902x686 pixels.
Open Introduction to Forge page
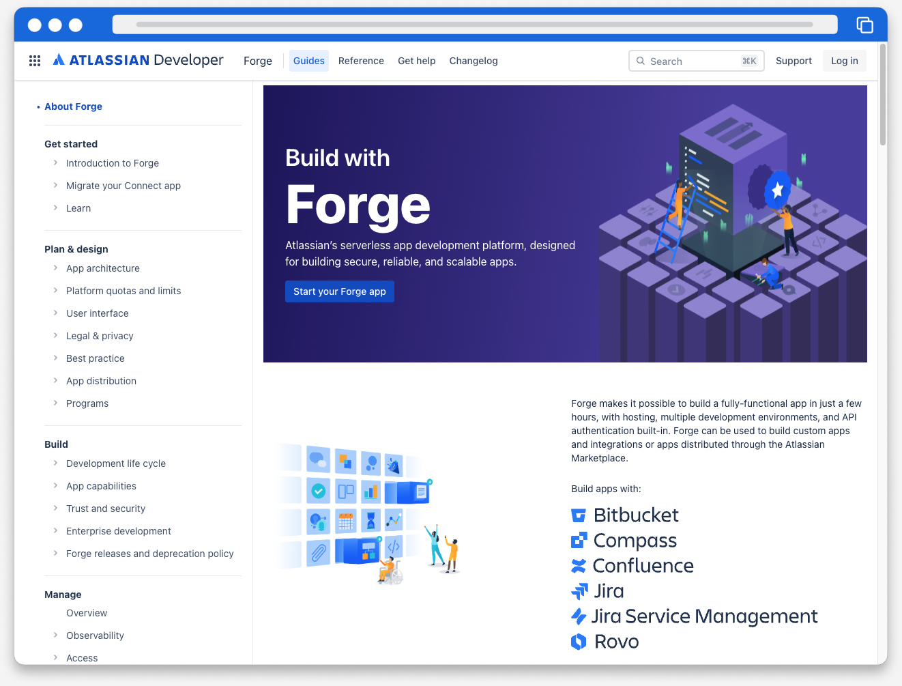(113, 163)
